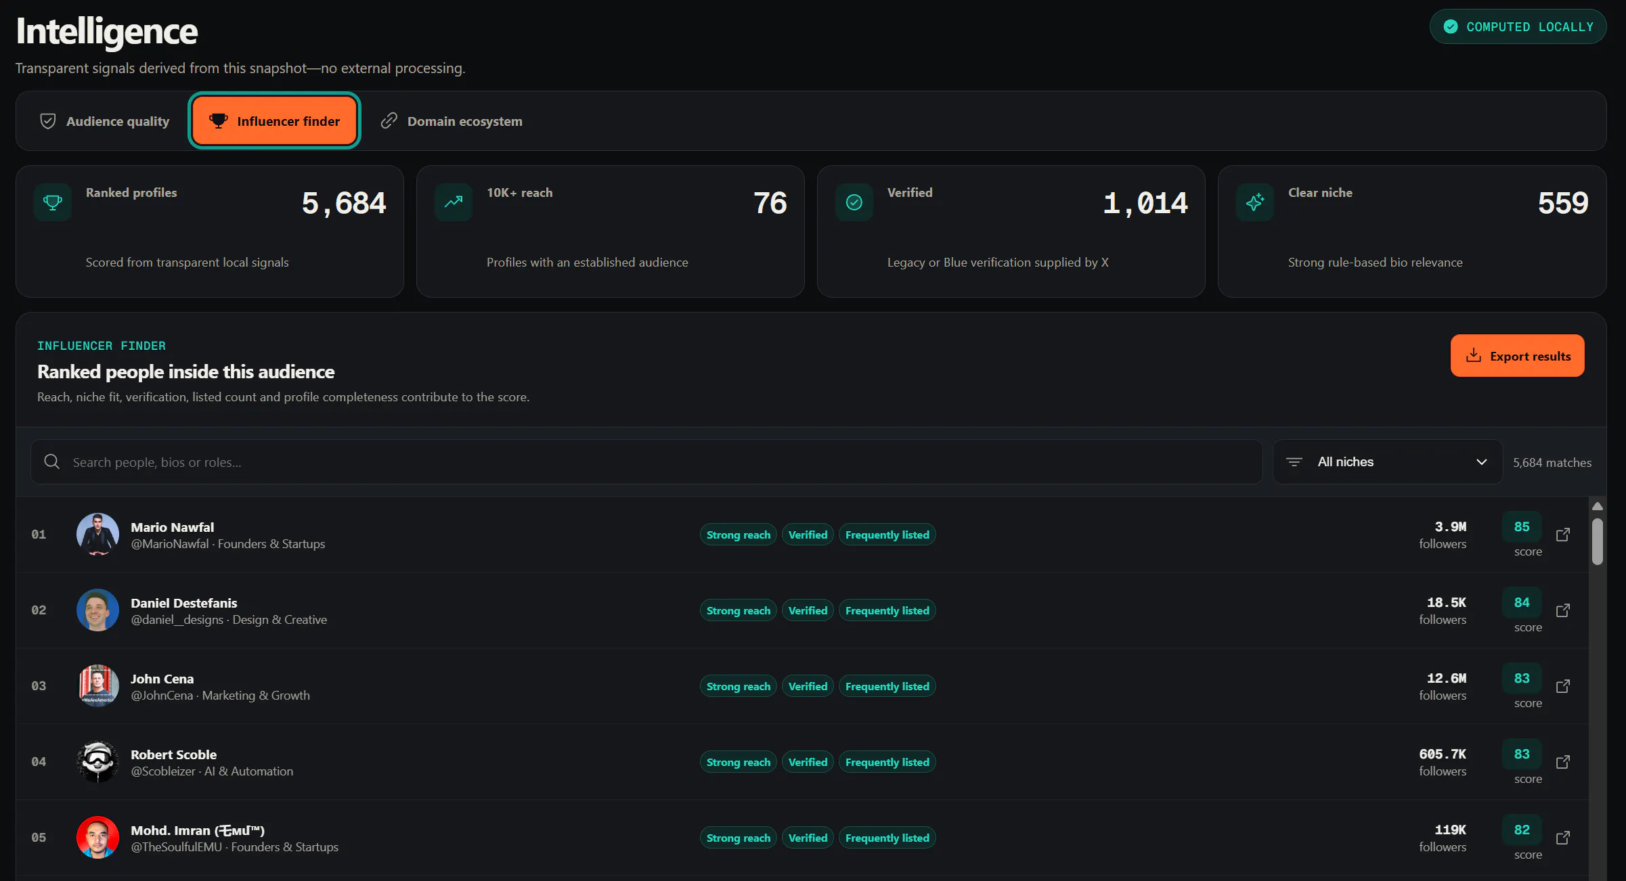Click the Frequently listed tag on John Cena row
1626x881 pixels.
pos(887,686)
